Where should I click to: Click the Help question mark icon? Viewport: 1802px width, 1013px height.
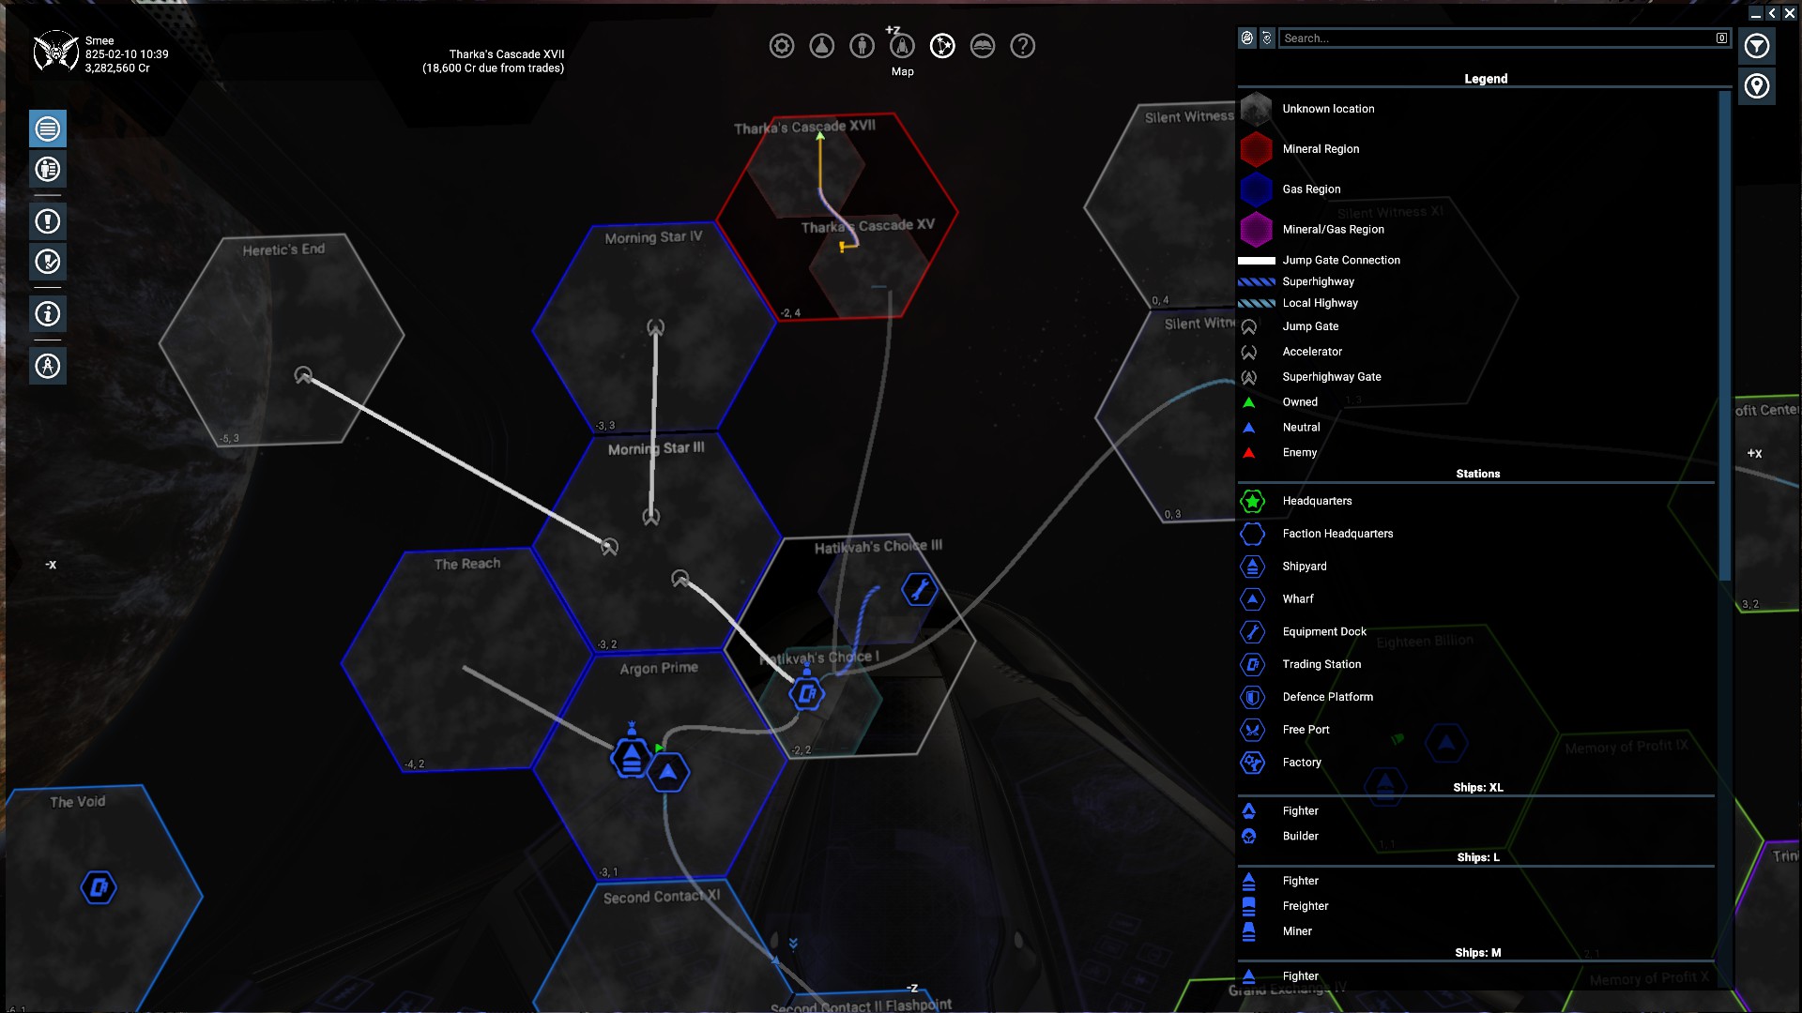pyautogui.click(x=1022, y=46)
